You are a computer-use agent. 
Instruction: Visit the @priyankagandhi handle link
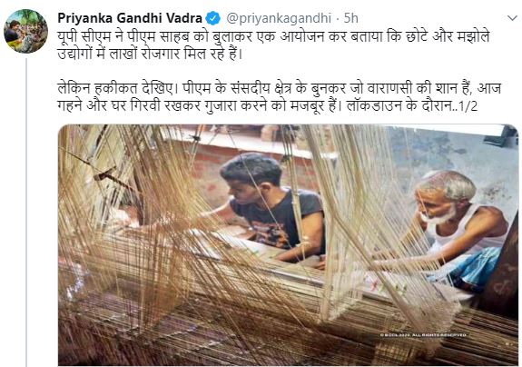click(279, 18)
